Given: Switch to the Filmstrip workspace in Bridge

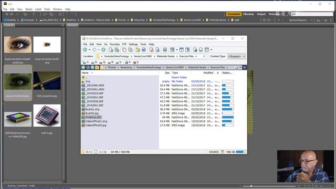Looking at the screenshot, I should coord(248,14).
